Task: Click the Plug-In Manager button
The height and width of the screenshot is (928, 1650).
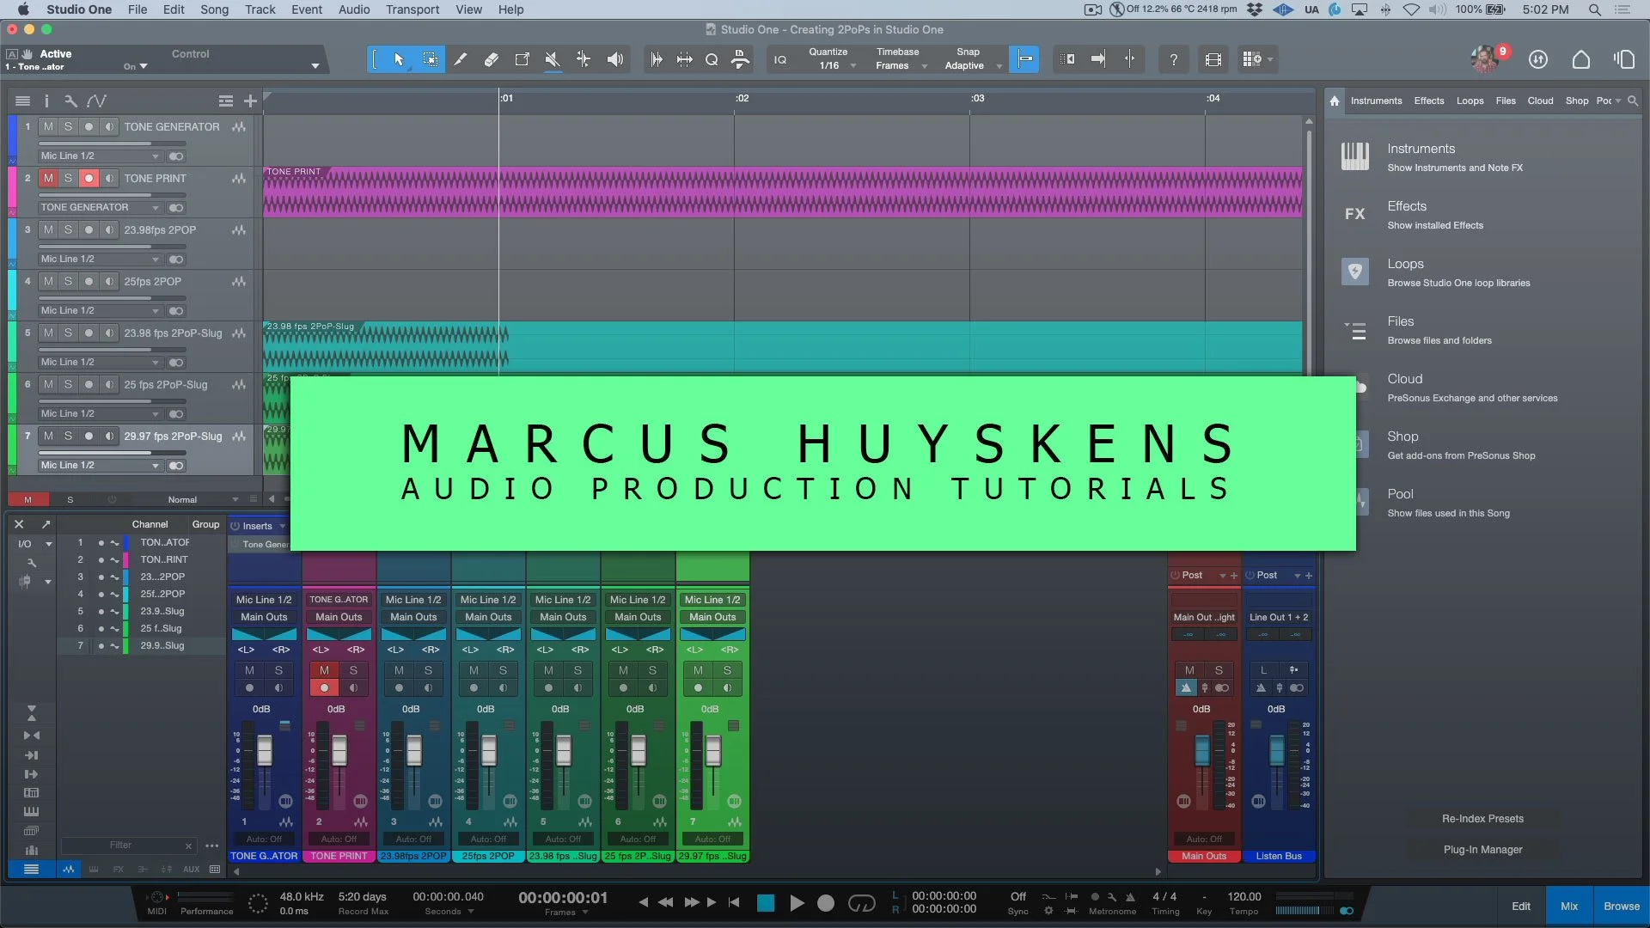Action: [1482, 849]
